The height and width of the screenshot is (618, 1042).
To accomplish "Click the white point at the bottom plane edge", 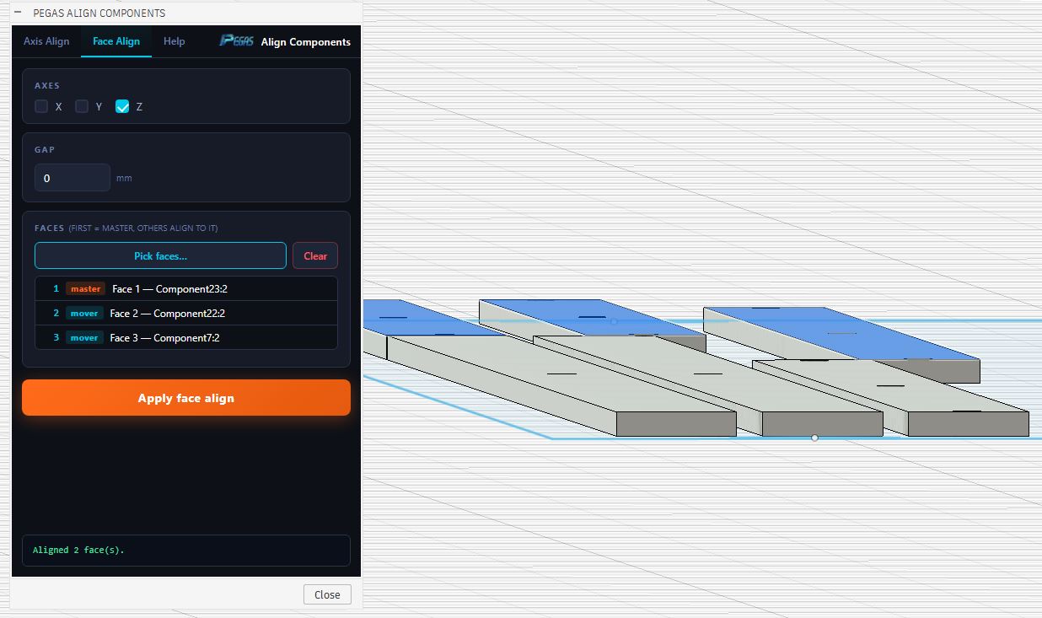I will point(814,438).
